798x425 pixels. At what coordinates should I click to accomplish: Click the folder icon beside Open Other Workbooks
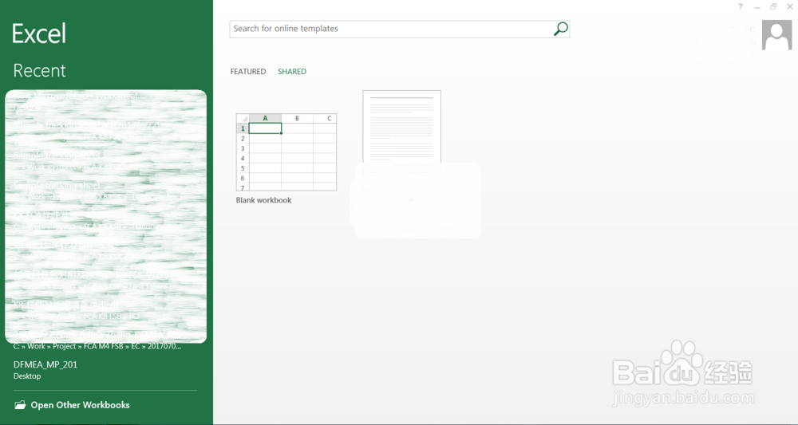coord(20,405)
